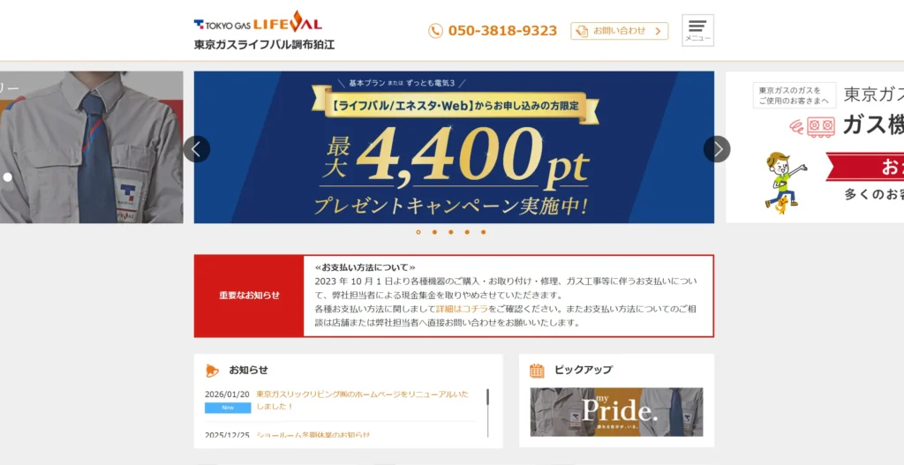Screen dimensions: 904x465
Task: Click the お問い合わせ document icon
Action: click(x=583, y=31)
